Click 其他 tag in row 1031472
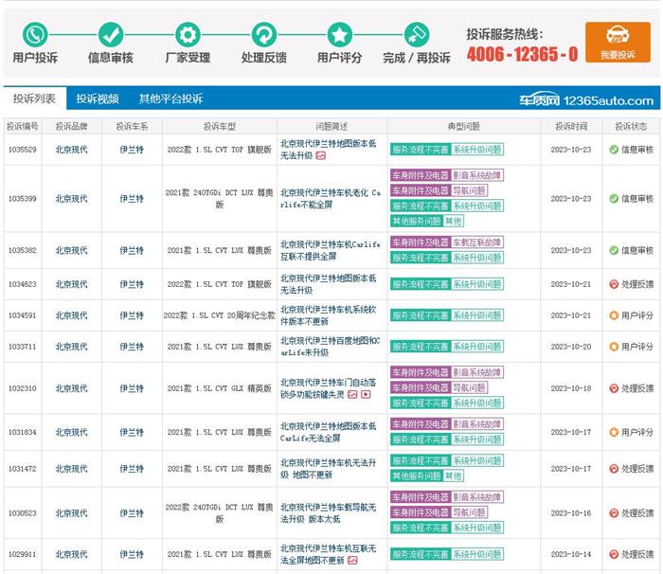Viewport: 663px width, 574px height. pos(453,475)
